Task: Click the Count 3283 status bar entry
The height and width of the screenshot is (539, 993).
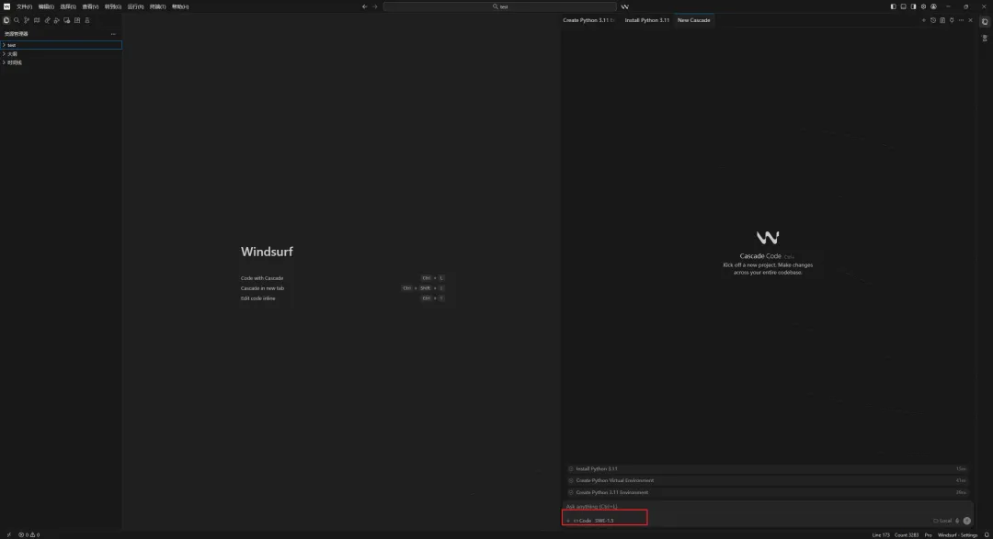Action: pyautogui.click(x=907, y=535)
